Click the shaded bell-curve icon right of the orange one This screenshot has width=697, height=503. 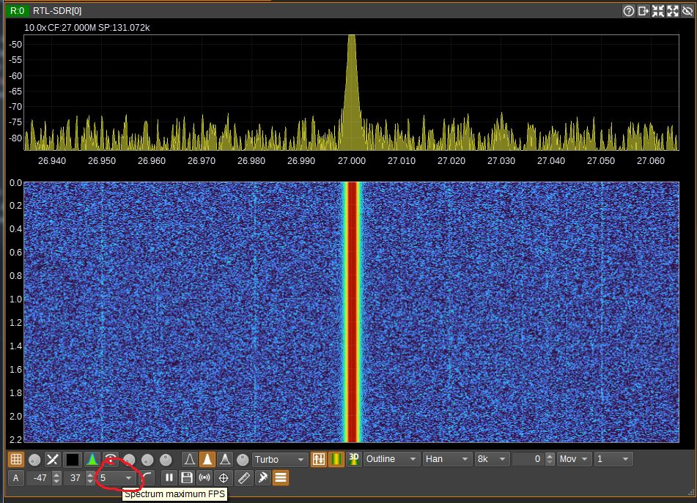[225, 460]
